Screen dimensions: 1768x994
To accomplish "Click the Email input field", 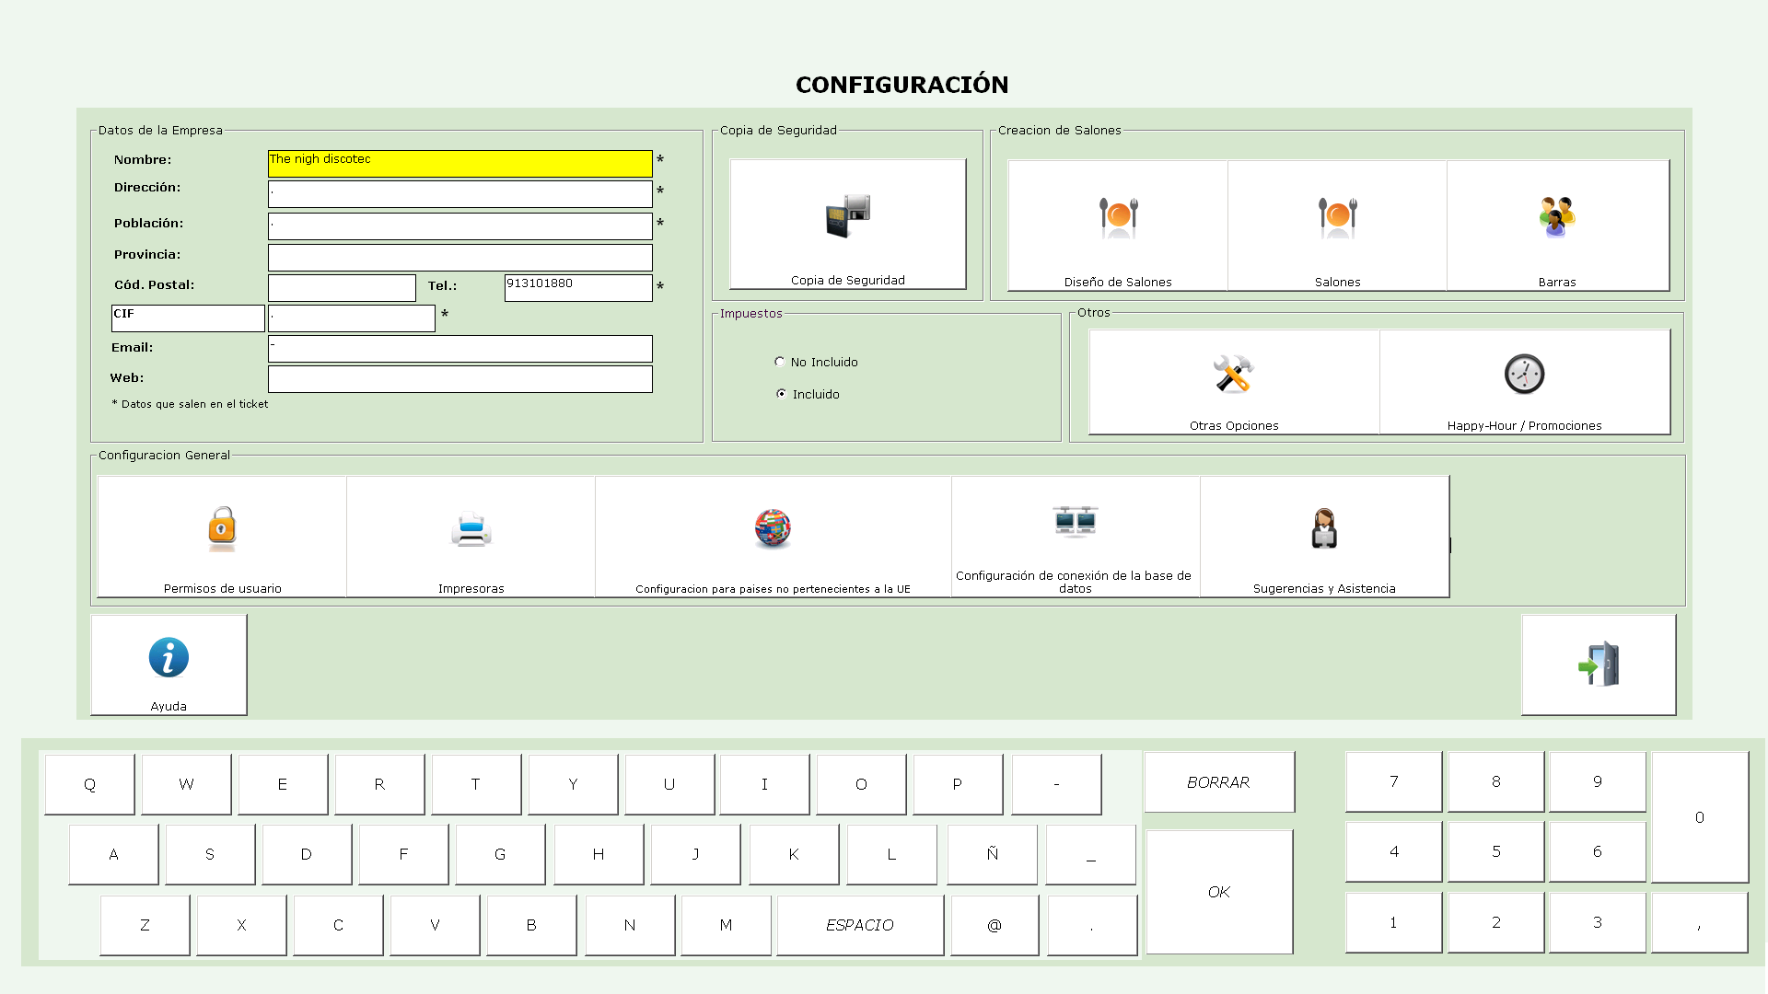I will click(459, 349).
